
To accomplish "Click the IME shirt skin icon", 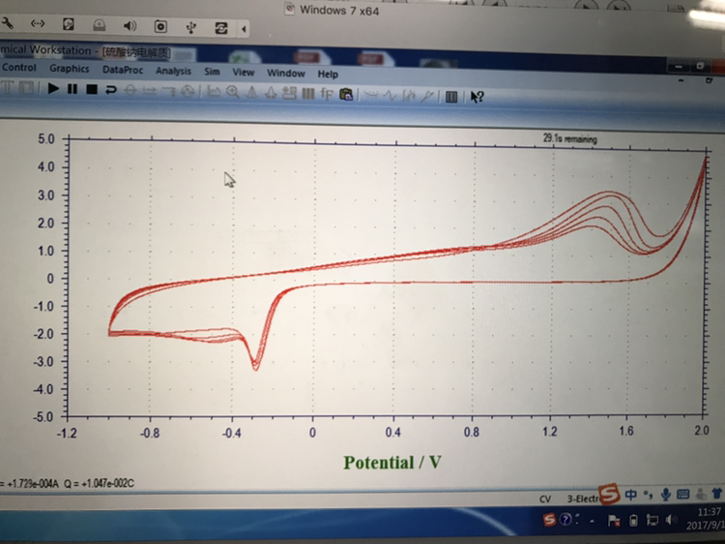I will (x=716, y=494).
